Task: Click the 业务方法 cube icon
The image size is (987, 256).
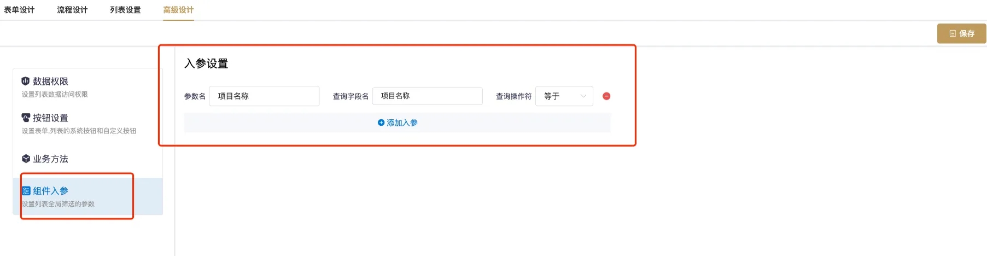Action: click(26, 159)
